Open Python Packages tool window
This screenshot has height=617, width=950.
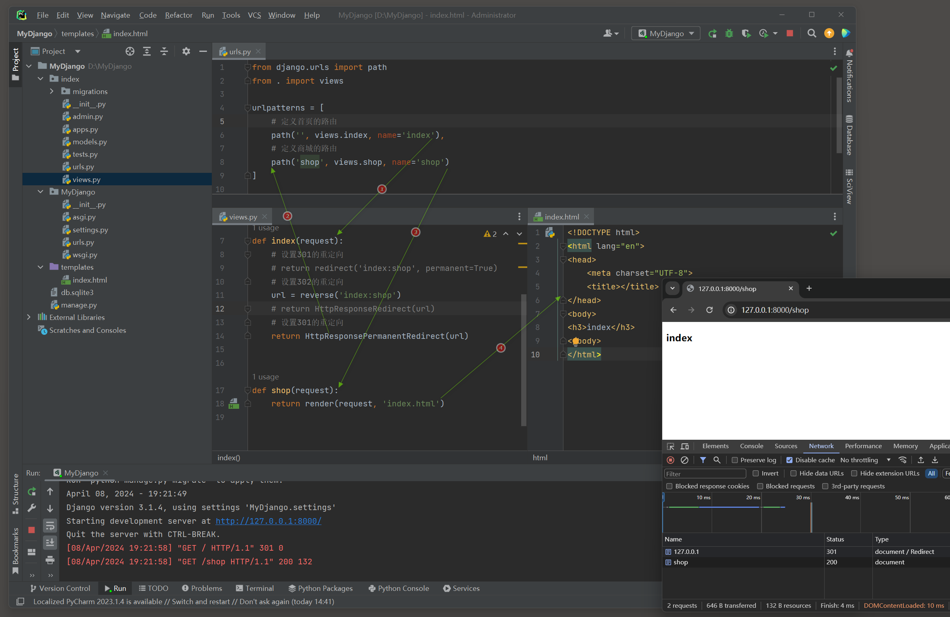click(320, 588)
